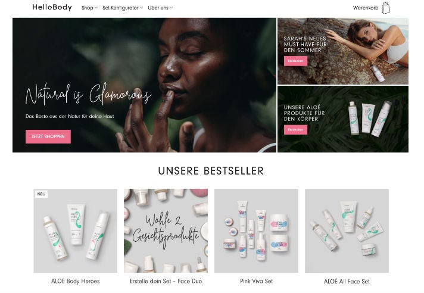Screen dimensions: 424x293
Task: Open the ALOÉ All Face Set image
Action: coord(347,230)
